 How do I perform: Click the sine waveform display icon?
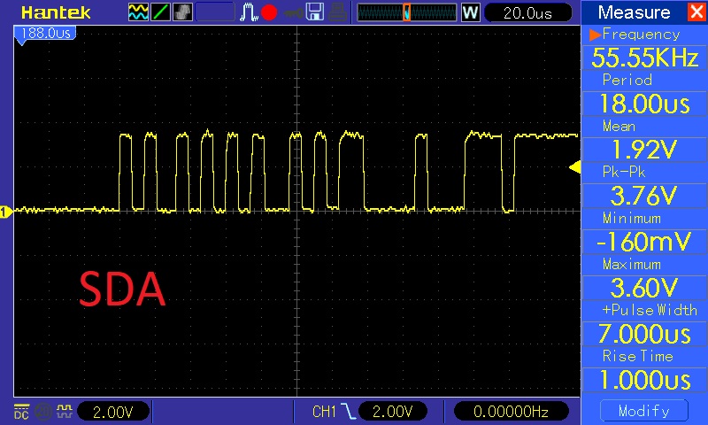[138, 12]
